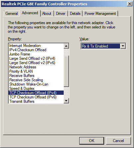Pick Large Send Offload v2 (IPv6)
This screenshot has height=148, width=134.
[36, 63]
